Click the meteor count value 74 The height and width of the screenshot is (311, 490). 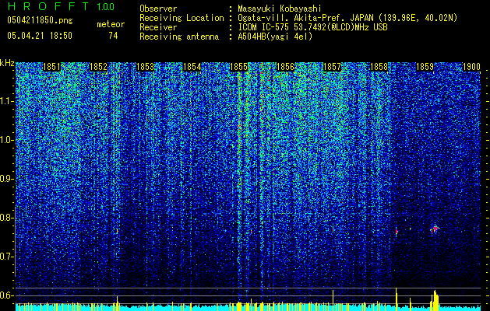point(113,36)
